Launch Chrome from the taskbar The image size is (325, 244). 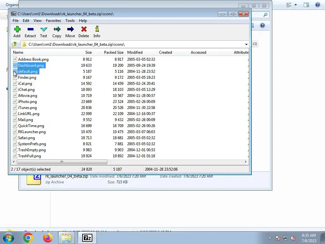(x=28, y=238)
